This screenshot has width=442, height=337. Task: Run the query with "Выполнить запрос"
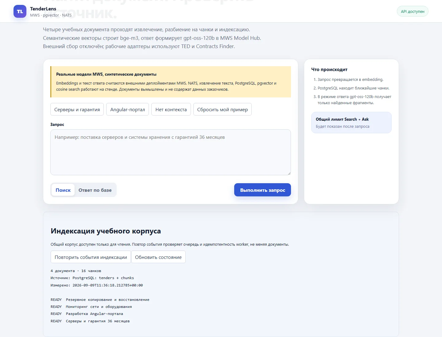tap(262, 190)
